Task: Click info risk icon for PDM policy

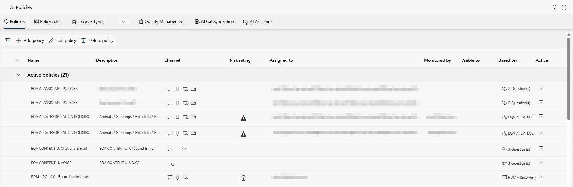Action: (x=243, y=178)
